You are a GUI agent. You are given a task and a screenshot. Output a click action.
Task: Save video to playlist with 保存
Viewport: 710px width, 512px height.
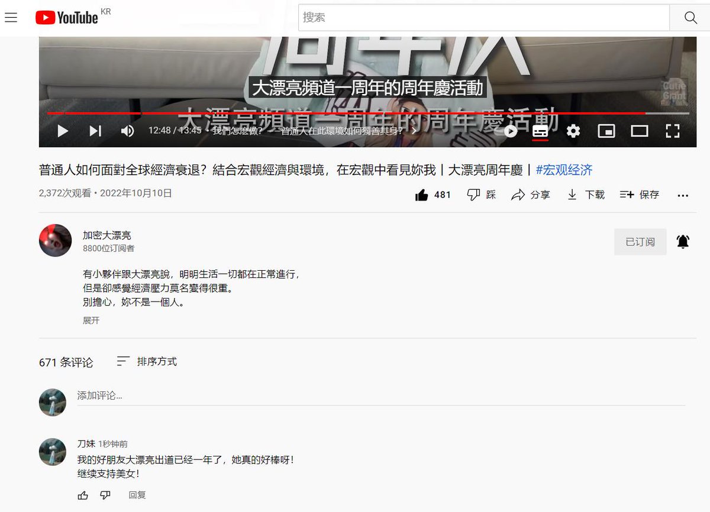[640, 195]
